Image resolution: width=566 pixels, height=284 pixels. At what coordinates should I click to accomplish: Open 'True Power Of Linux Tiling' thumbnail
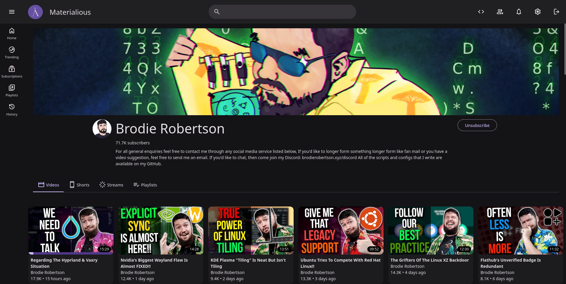click(251, 230)
